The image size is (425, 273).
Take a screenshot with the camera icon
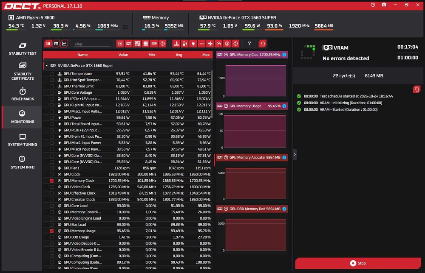pyautogui.click(x=384, y=5)
